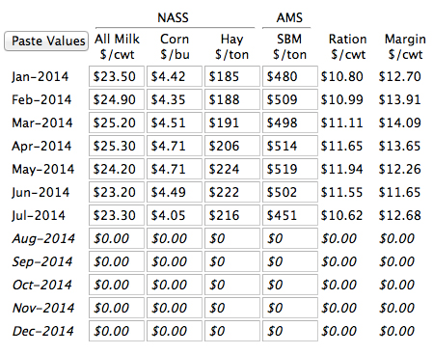Focus Aug-2014 Hay empty field
Image resolution: width=433 pixels, height=354 pixels.
pyautogui.click(x=232, y=238)
